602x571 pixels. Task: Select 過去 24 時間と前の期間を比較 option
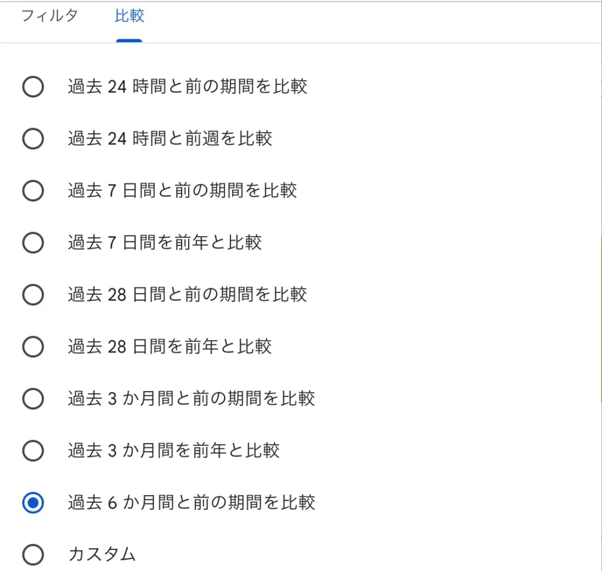pyautogui.click(x=33, y=86)
